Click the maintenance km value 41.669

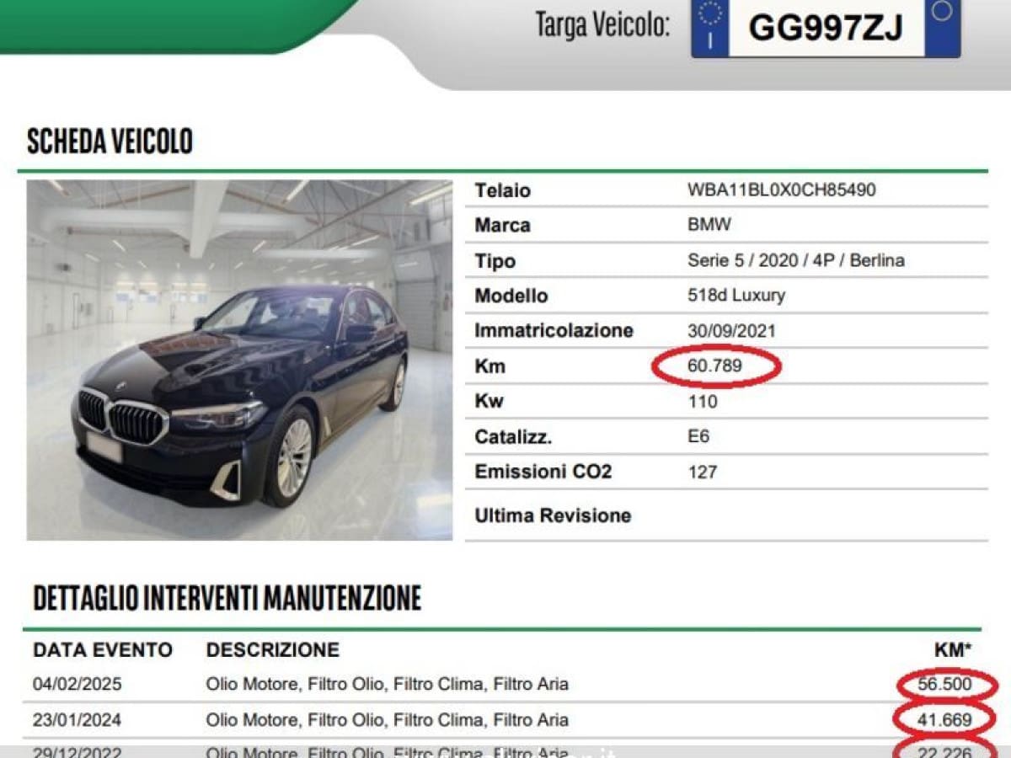click(944, 720)
